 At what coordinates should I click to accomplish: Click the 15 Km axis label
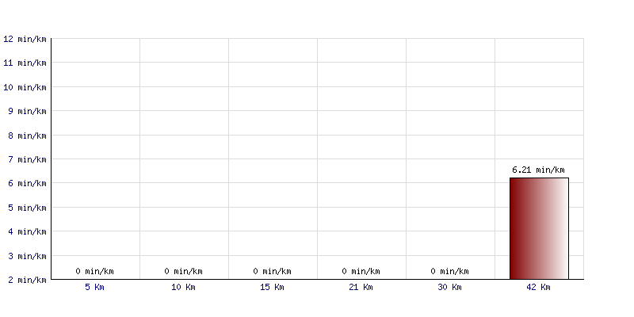coord(272,288)
